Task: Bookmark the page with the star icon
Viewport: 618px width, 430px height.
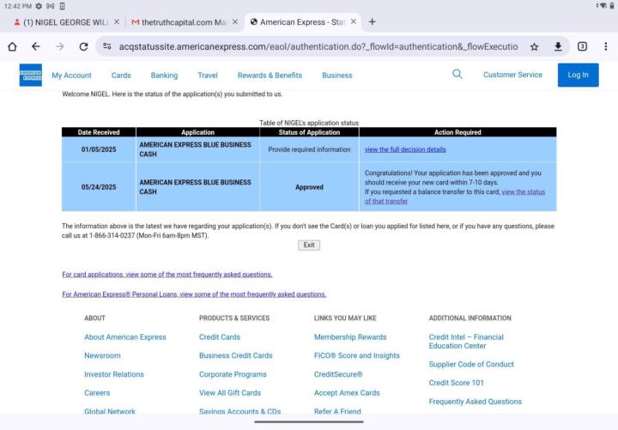Action: pos(534,47)
